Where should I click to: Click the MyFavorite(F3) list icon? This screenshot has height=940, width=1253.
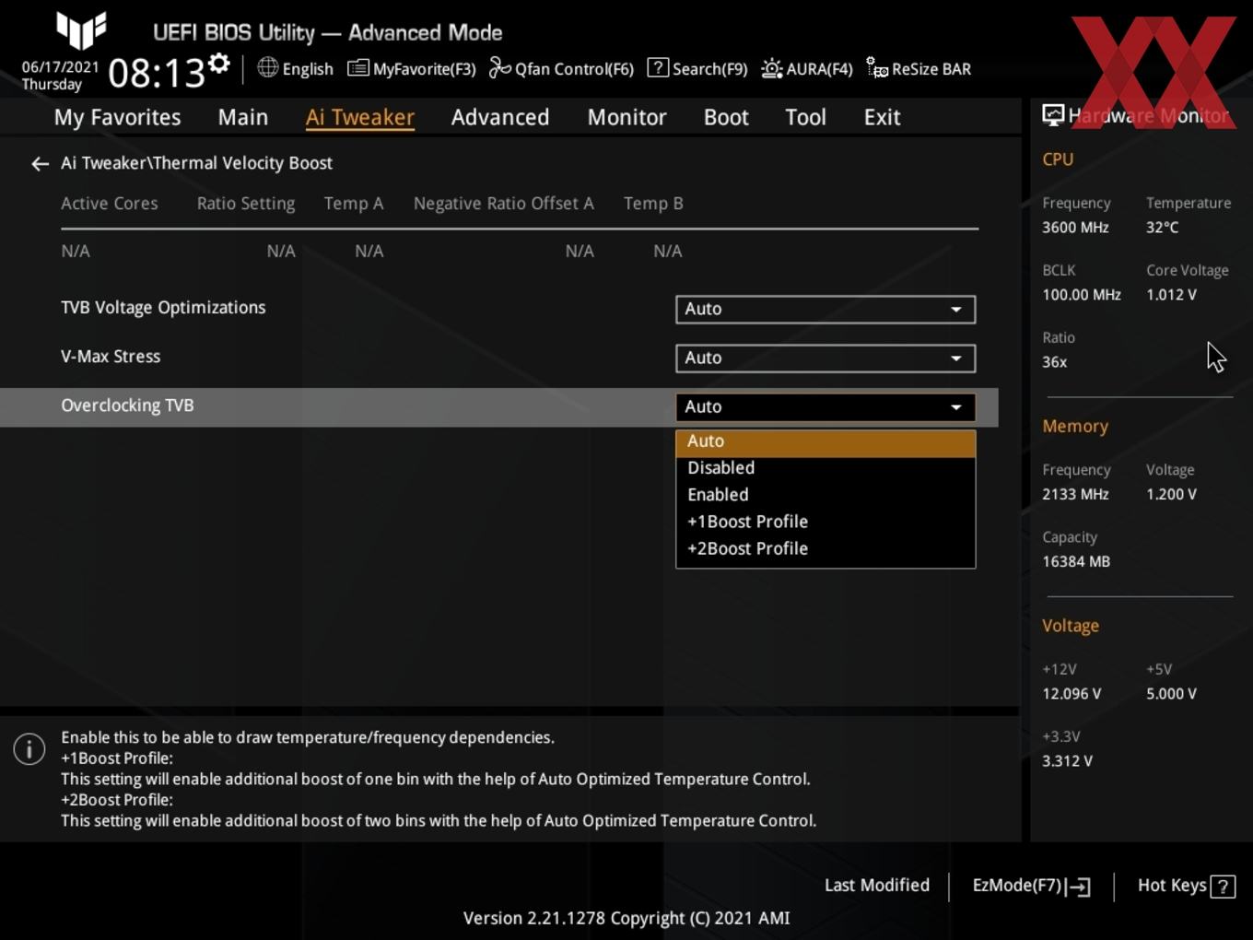click(x=358, y=68)
